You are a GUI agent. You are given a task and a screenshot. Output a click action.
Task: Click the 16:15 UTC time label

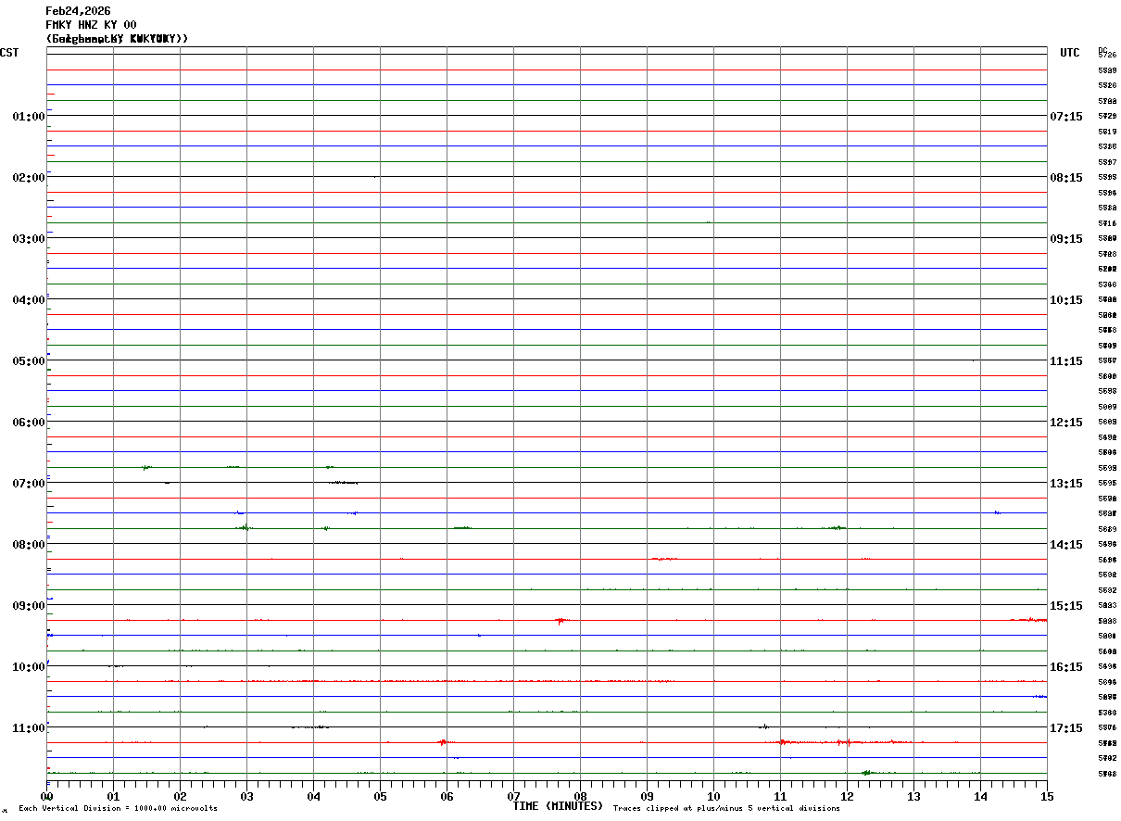1066,666
